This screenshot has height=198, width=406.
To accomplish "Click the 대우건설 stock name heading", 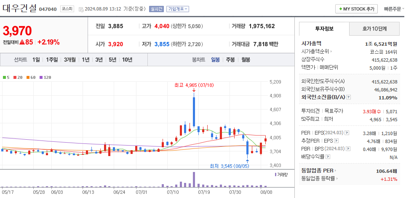I will pos(20,8).
